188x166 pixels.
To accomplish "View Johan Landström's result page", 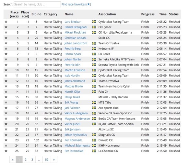I will coord(76,43).
